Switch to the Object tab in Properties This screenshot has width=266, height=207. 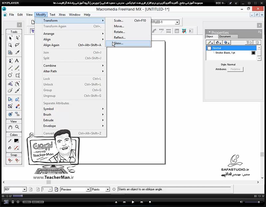[x=211, y=36]
